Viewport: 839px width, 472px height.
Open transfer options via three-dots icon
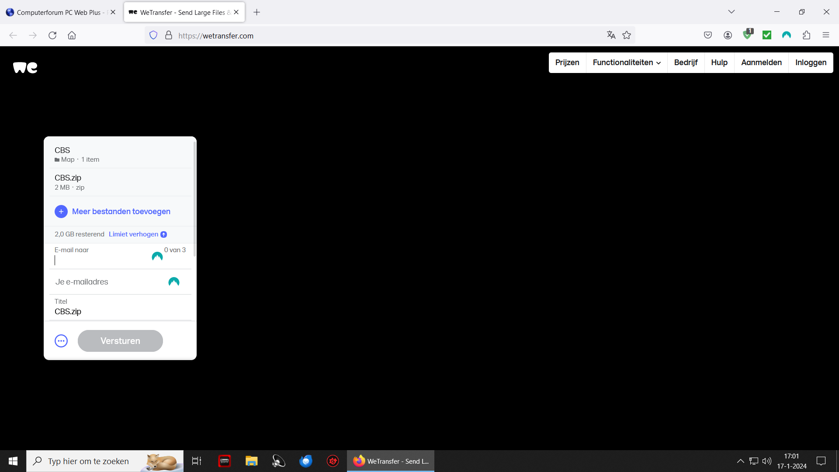(61, 341)
